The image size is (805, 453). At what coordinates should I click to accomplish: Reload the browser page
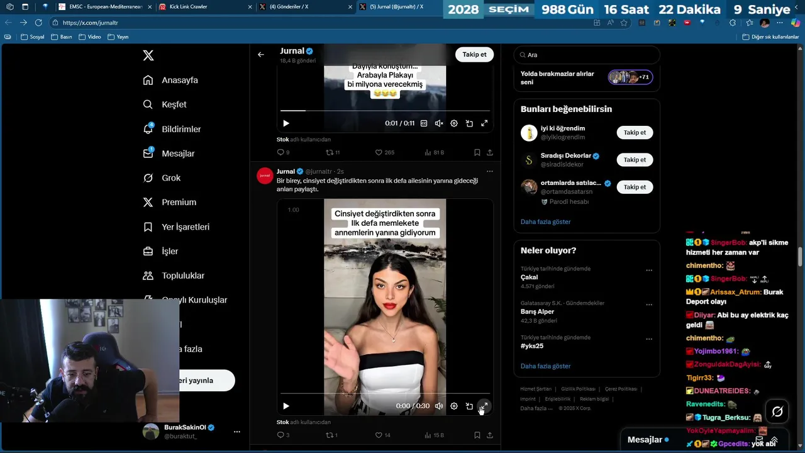point(38,22)
